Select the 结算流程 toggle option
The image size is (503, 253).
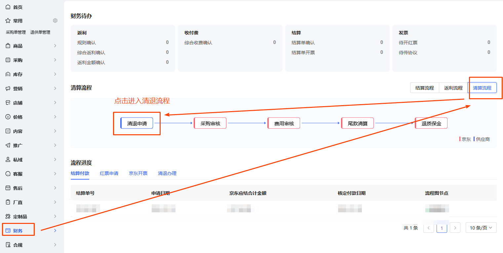click(424, 88)
